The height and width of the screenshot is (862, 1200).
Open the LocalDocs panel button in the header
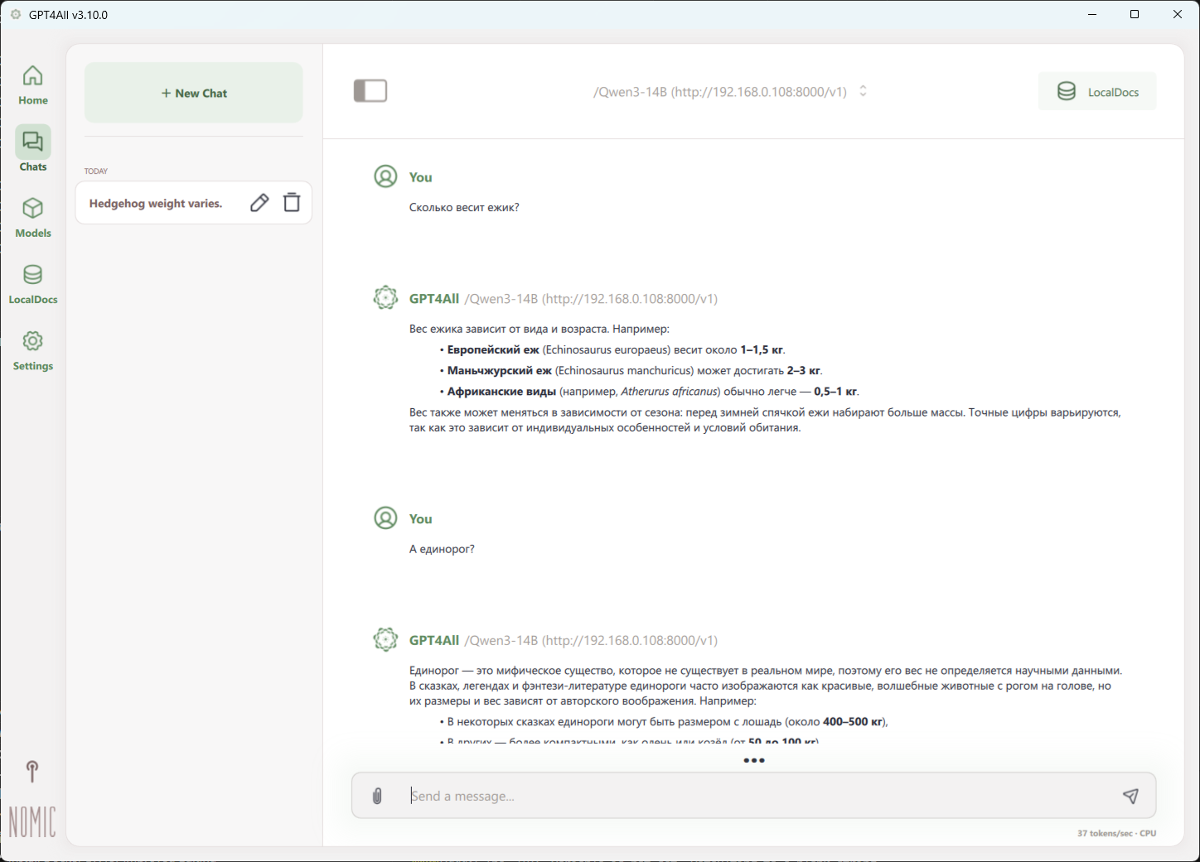1097,92
